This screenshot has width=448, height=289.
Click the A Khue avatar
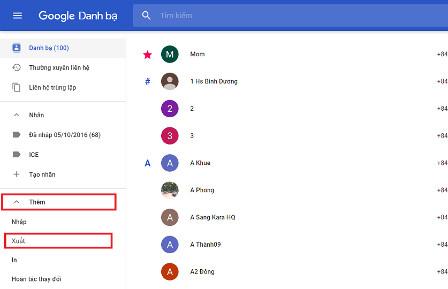(170, 163)
